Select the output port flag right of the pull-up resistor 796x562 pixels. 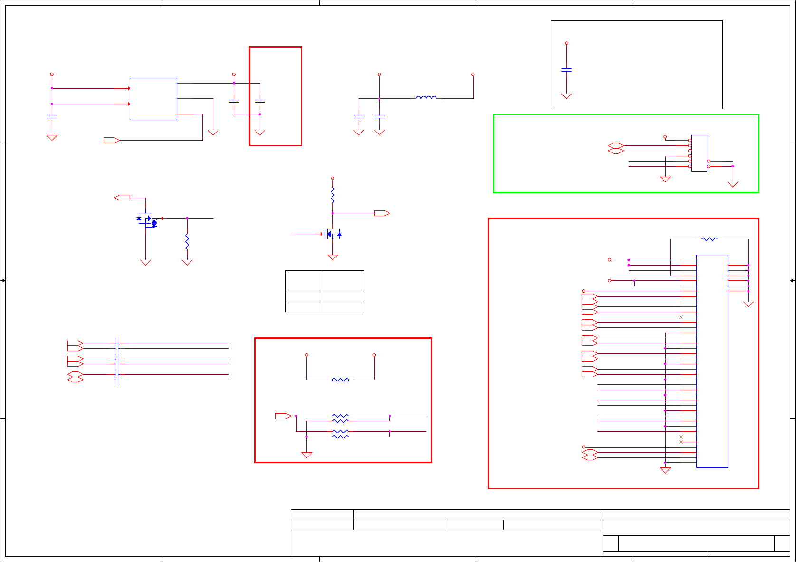(382, 213)
